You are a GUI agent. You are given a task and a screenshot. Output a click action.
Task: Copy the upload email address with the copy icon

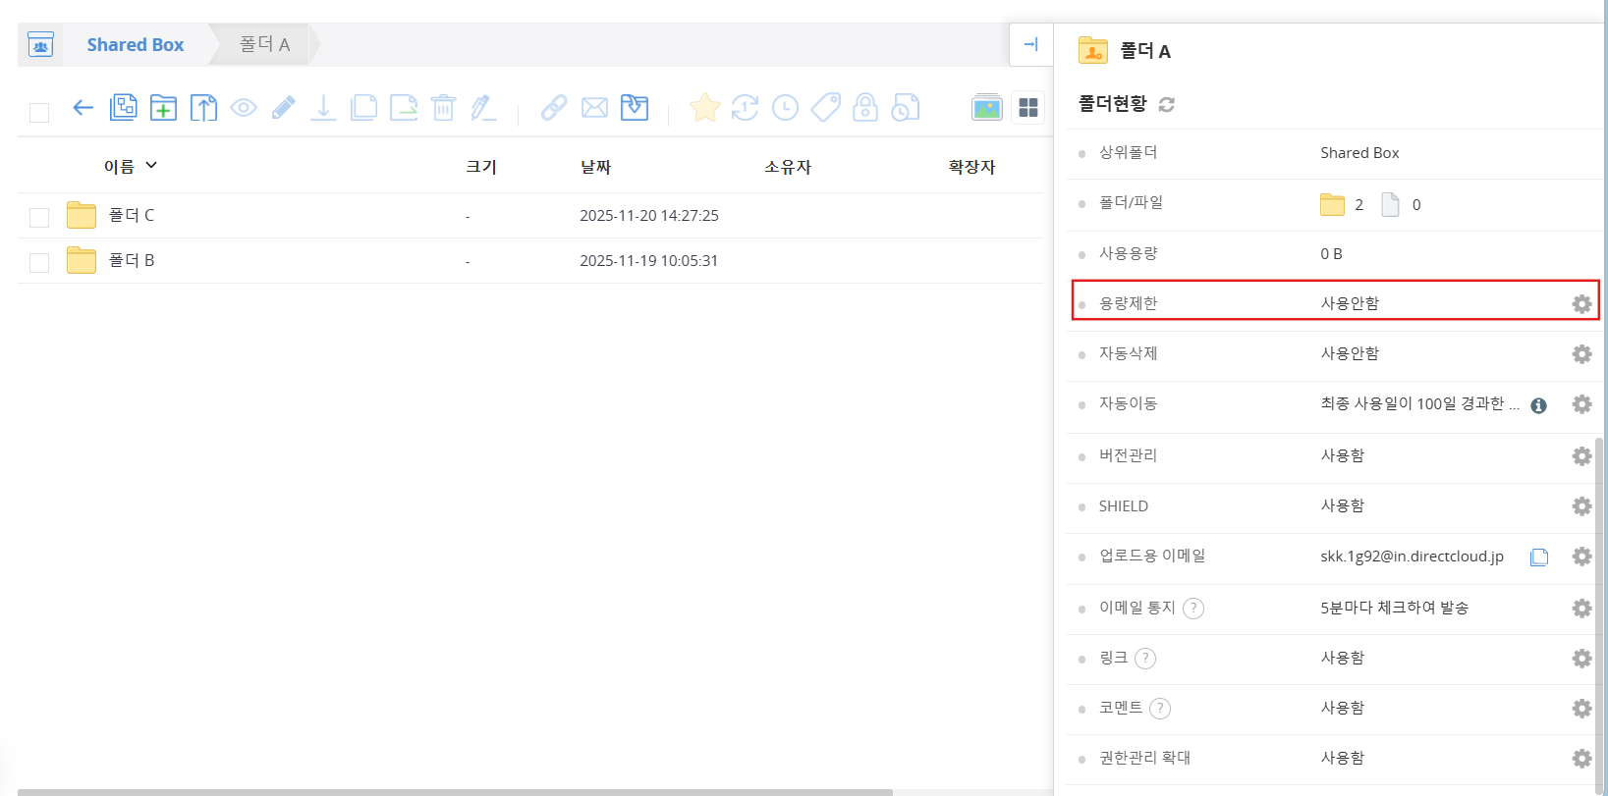(x=1538, y=557)
